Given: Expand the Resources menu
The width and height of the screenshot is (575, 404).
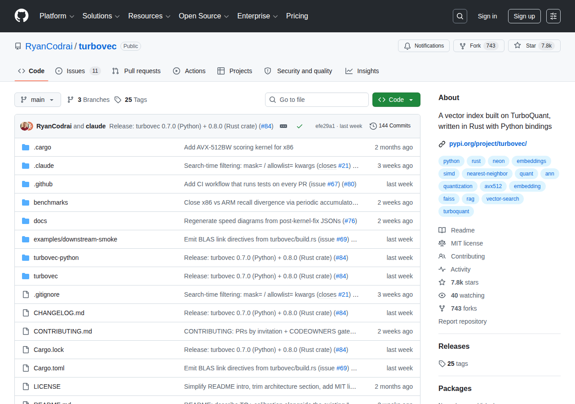Looking at the screenshot, I should tap(149, 16).
